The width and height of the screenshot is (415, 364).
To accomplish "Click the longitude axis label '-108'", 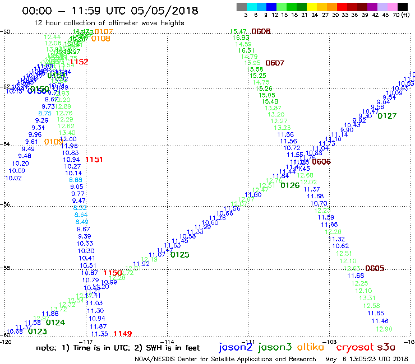I will (330, 342).
